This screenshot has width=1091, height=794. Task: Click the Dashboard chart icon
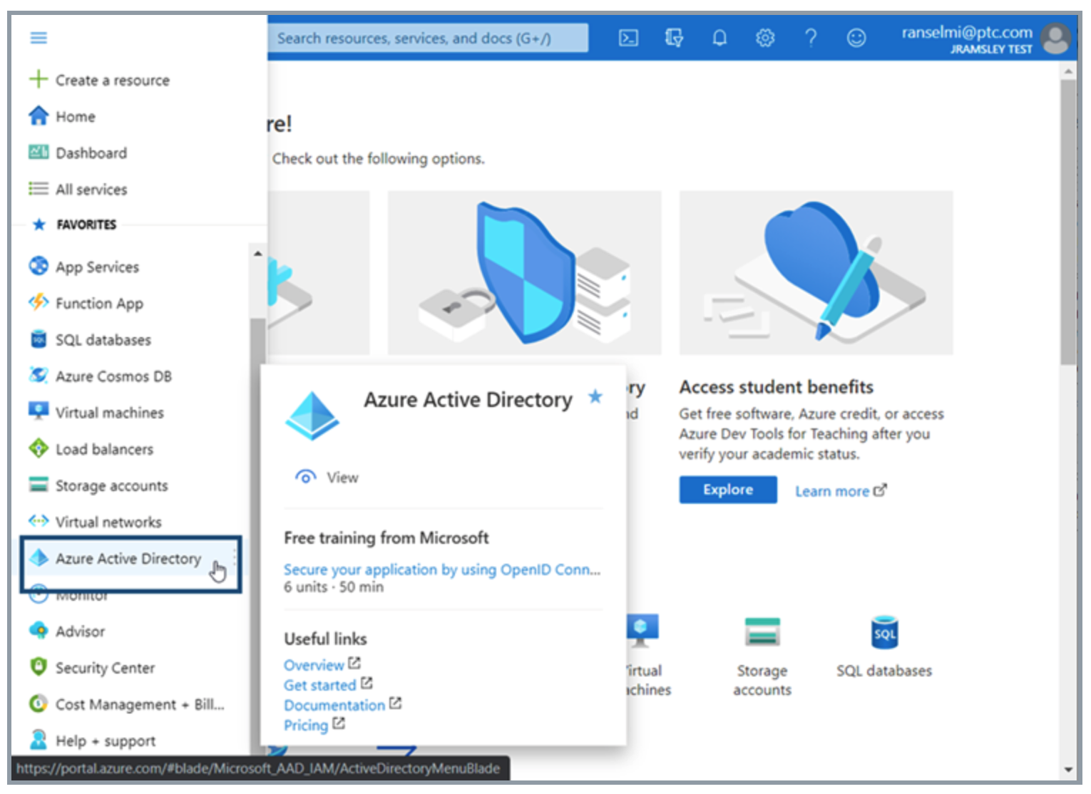tap(39, 152)
